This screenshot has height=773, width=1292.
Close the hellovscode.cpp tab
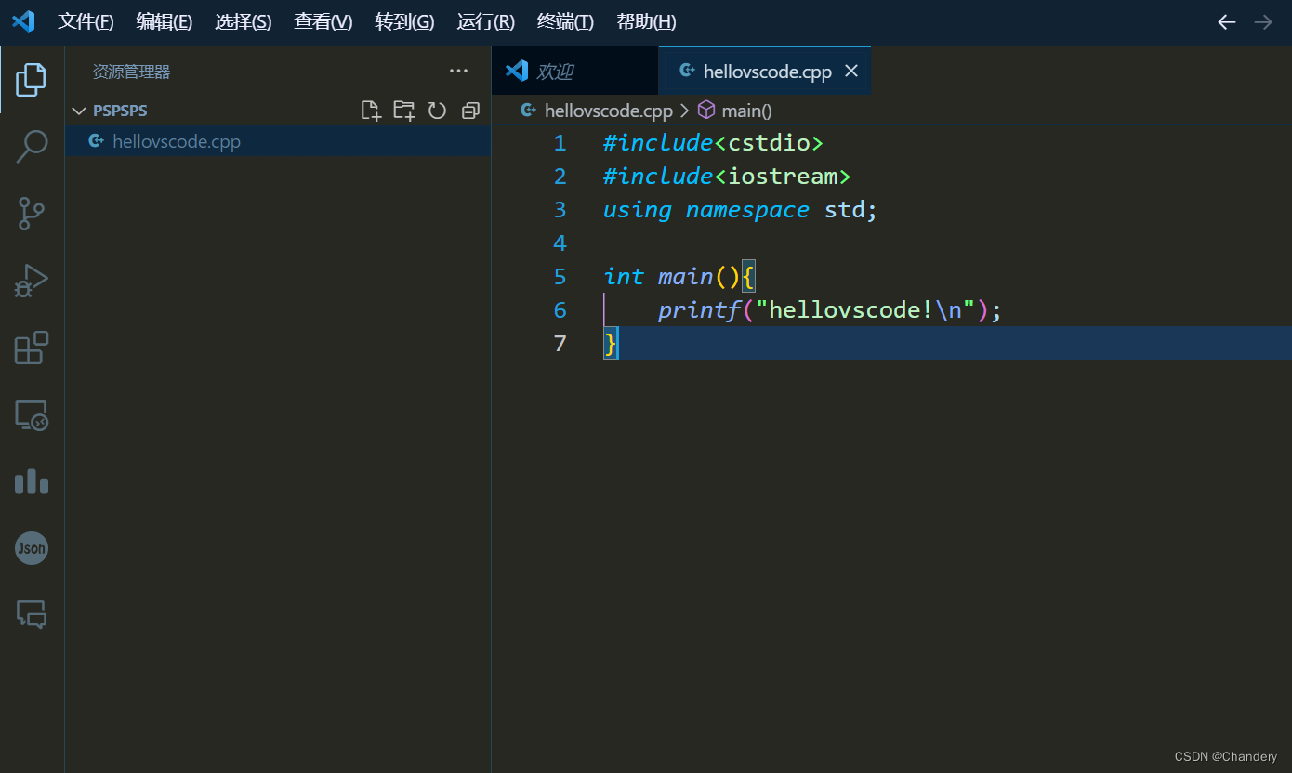click(850, 71)
